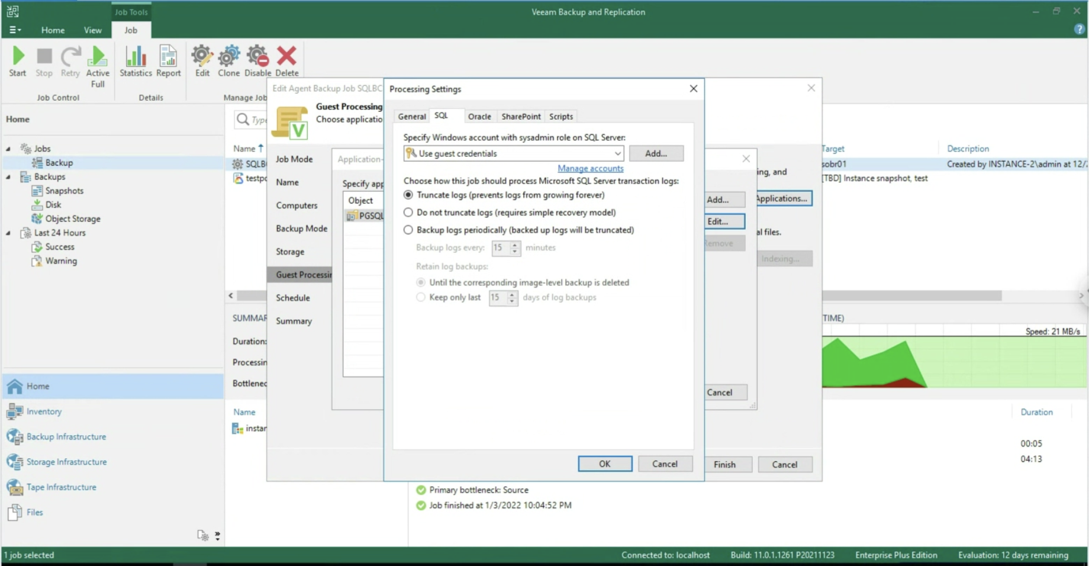Screen dimensions: 1089x566
Task: Switch to the Oracle tab
Action: click(479, 117)
